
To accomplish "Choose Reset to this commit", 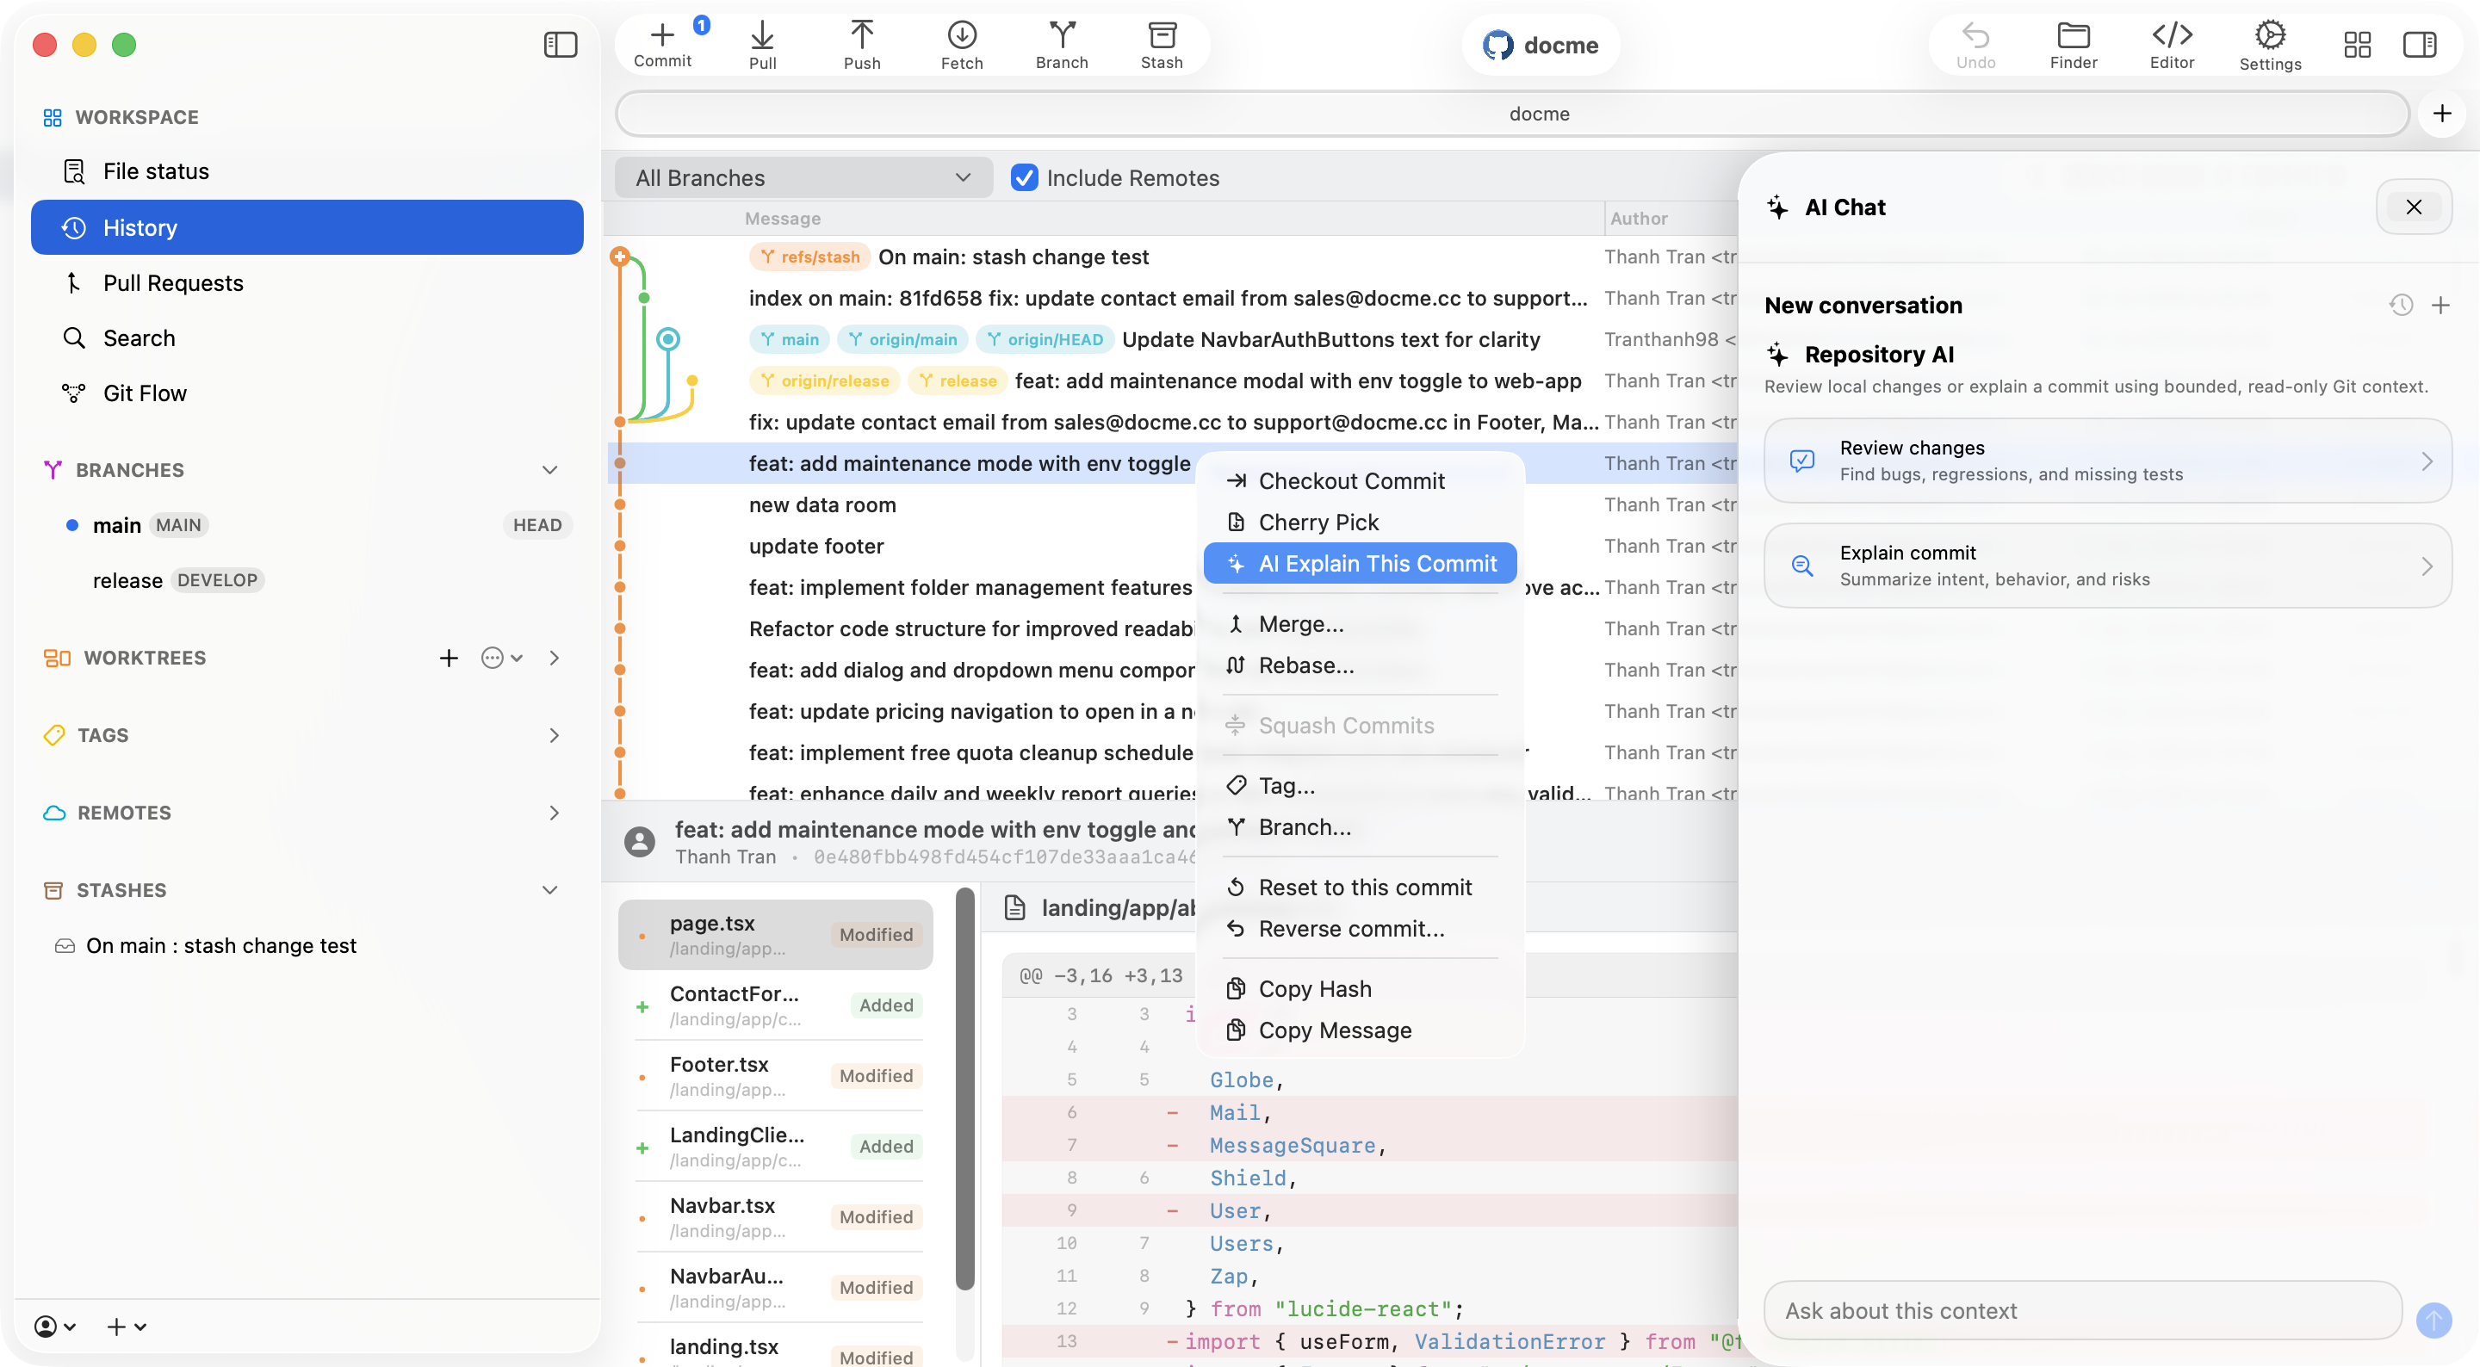I will coord(1360,888).
